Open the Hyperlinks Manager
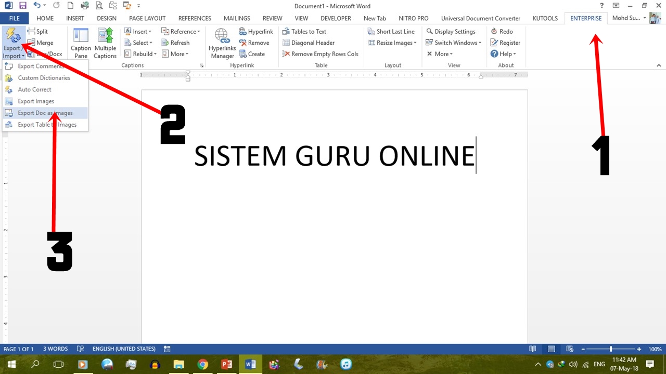The height and width of the screenshot is (374, 666). click(x=222, y=43)
